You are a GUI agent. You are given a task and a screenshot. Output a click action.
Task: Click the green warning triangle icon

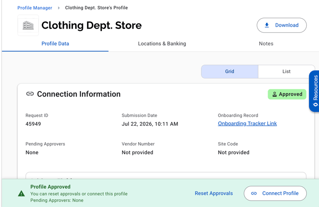(21, 194)
